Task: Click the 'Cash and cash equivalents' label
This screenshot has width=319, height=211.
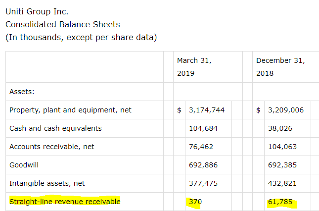Action: pyautogui.click(x=55, y=128)
